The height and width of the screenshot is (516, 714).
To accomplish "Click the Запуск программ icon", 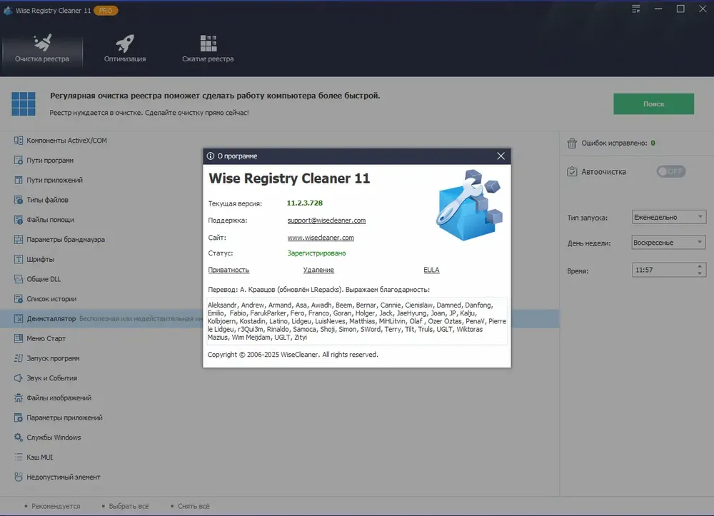I will click(x=19, y=358).
